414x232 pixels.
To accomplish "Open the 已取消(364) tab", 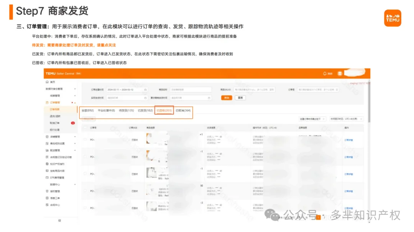I will pyautogui.click(x=183, y=110).
